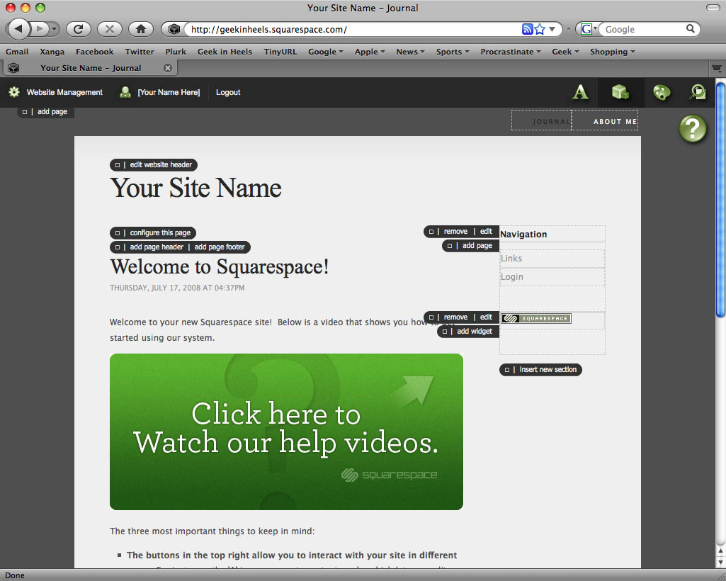Open the Twitter bookmark
The height and width of the screenshot is (581, 726).
(x=140, y=52)
